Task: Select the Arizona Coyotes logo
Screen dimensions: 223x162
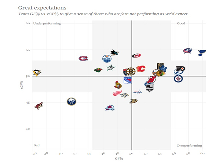Action: click(39, 106)
